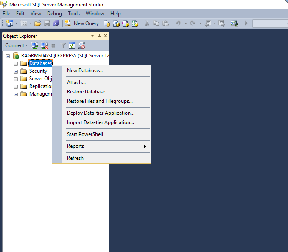Click the Redo arrow icon

click(193, 23)
